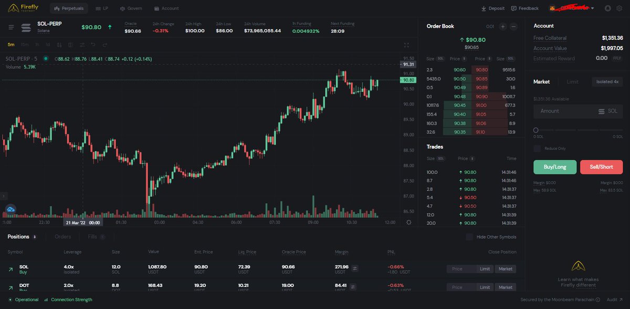The image size is (630, 309).
Task: Click the amount unit SOL switch icon
Action: [x=602, y=111]
